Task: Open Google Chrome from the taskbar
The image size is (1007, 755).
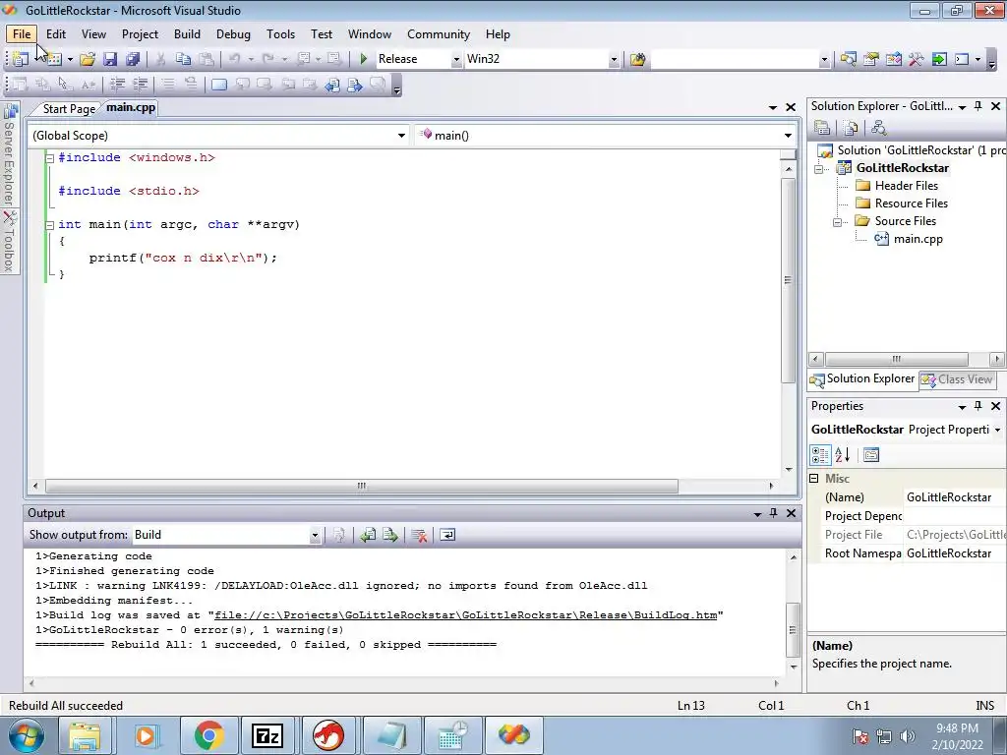Action: [208, 735]
